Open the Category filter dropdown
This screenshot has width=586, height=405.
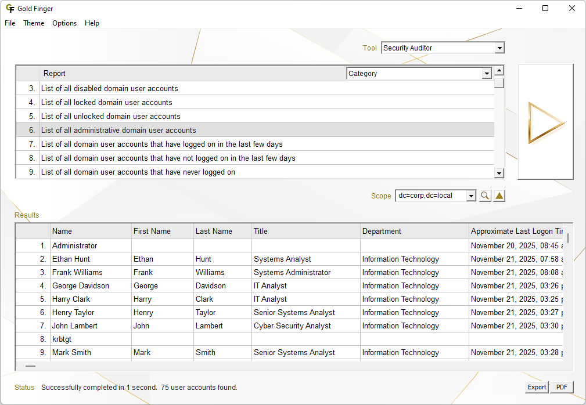tap(487, 74)
